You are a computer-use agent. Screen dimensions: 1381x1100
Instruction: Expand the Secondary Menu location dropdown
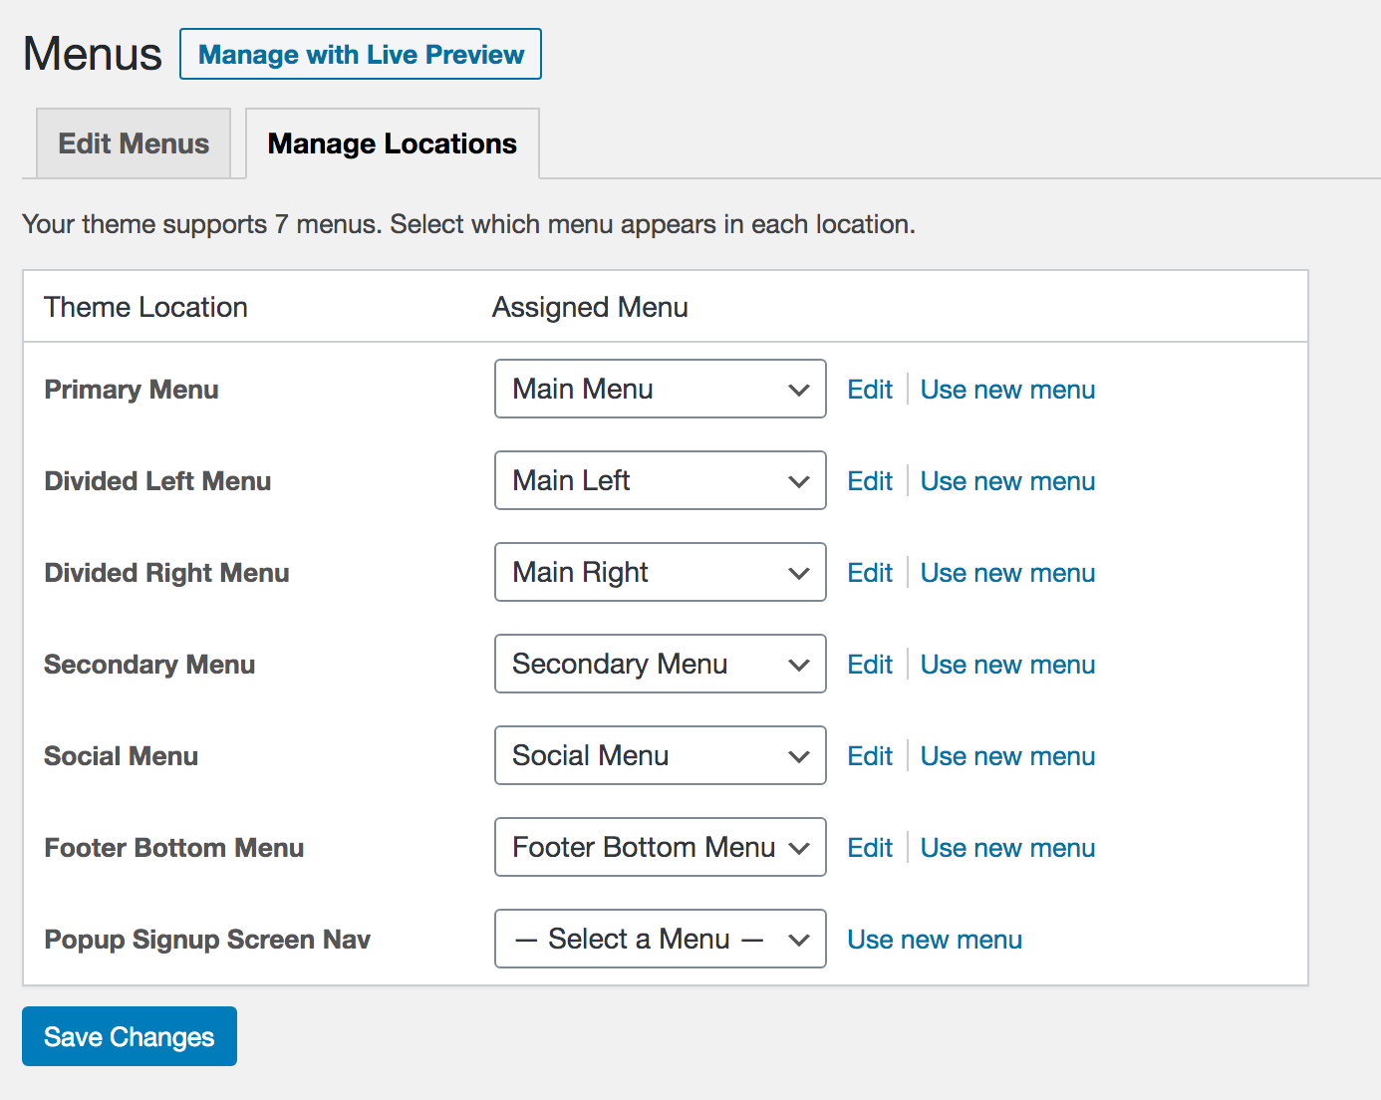[660, 664]
